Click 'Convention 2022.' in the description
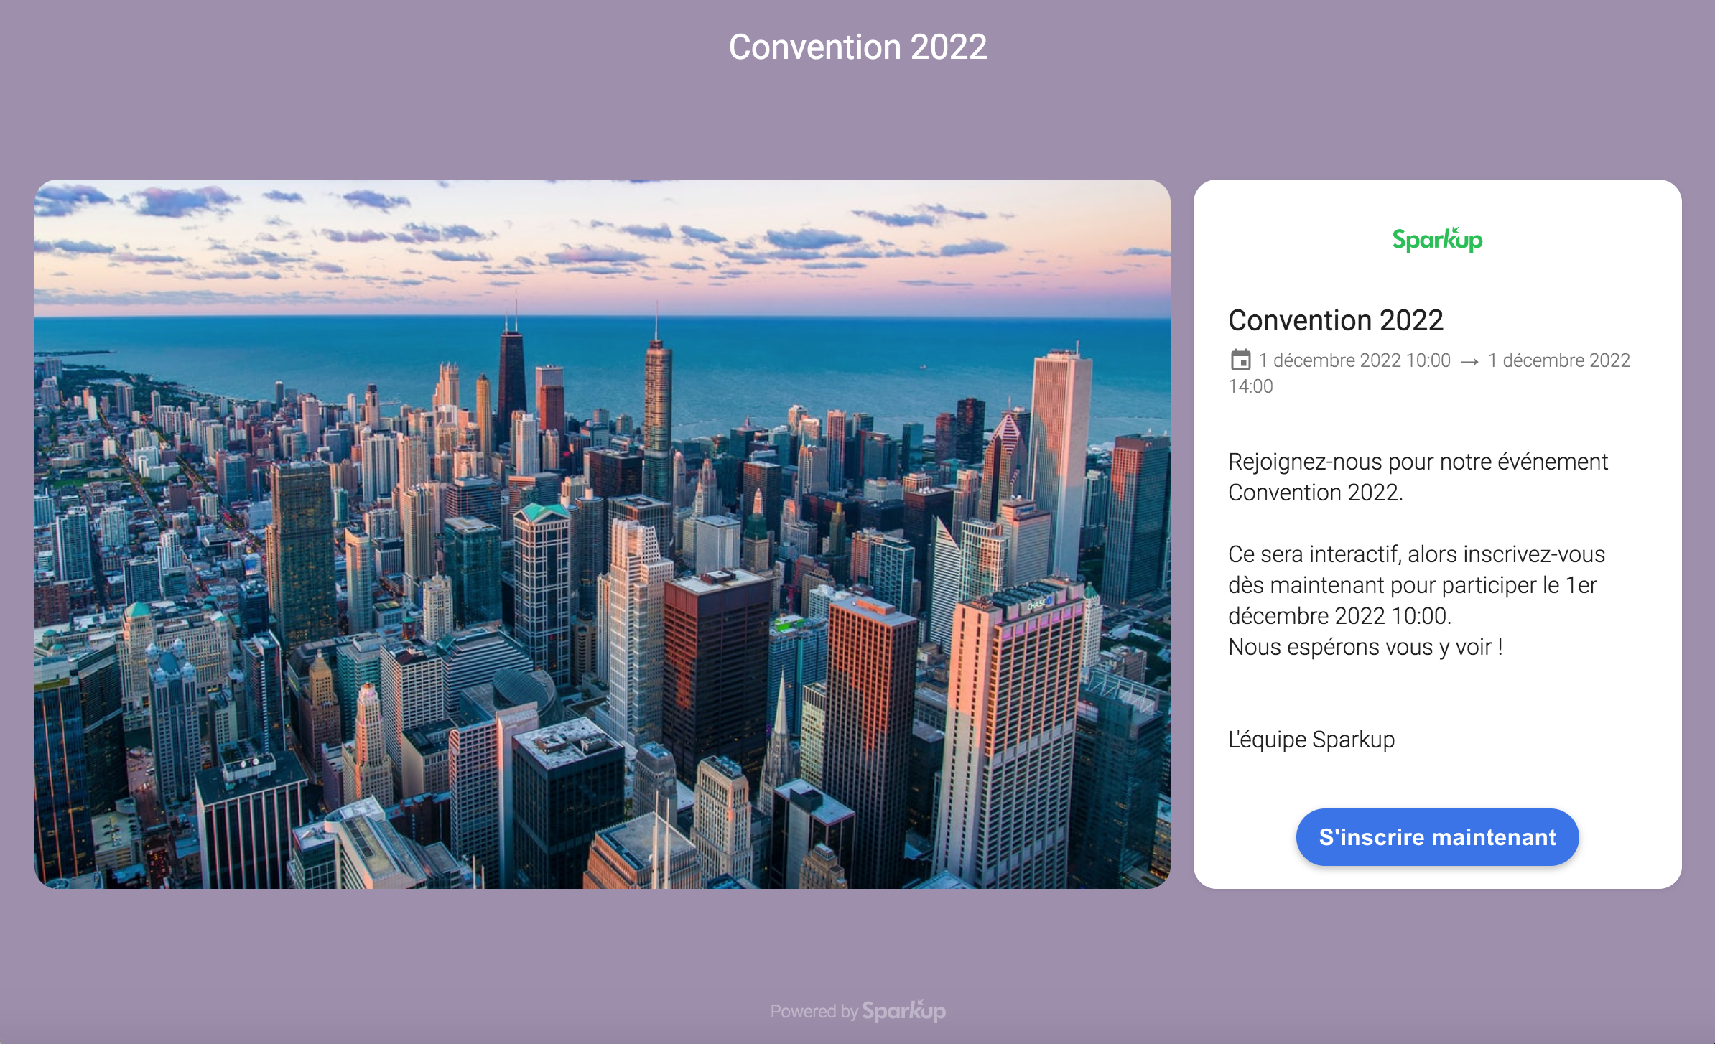 pos(1315,493)
